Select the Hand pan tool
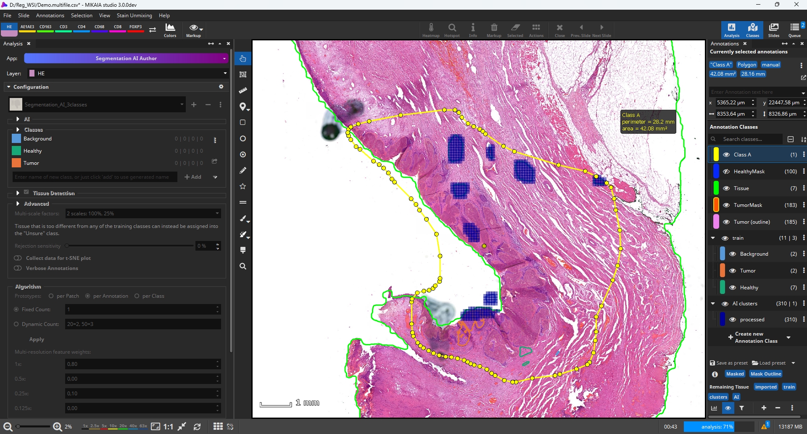The height and width of the screenshot is (434, 807). tap(243, 58)
